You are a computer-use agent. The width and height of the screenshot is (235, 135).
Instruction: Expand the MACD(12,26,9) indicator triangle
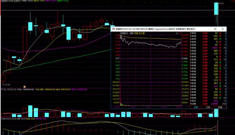tap(2, 119)
